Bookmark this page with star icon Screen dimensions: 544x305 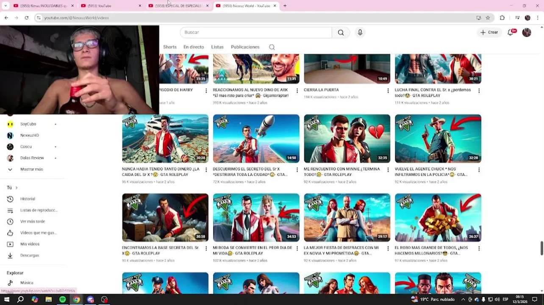[x=488, y=18]
